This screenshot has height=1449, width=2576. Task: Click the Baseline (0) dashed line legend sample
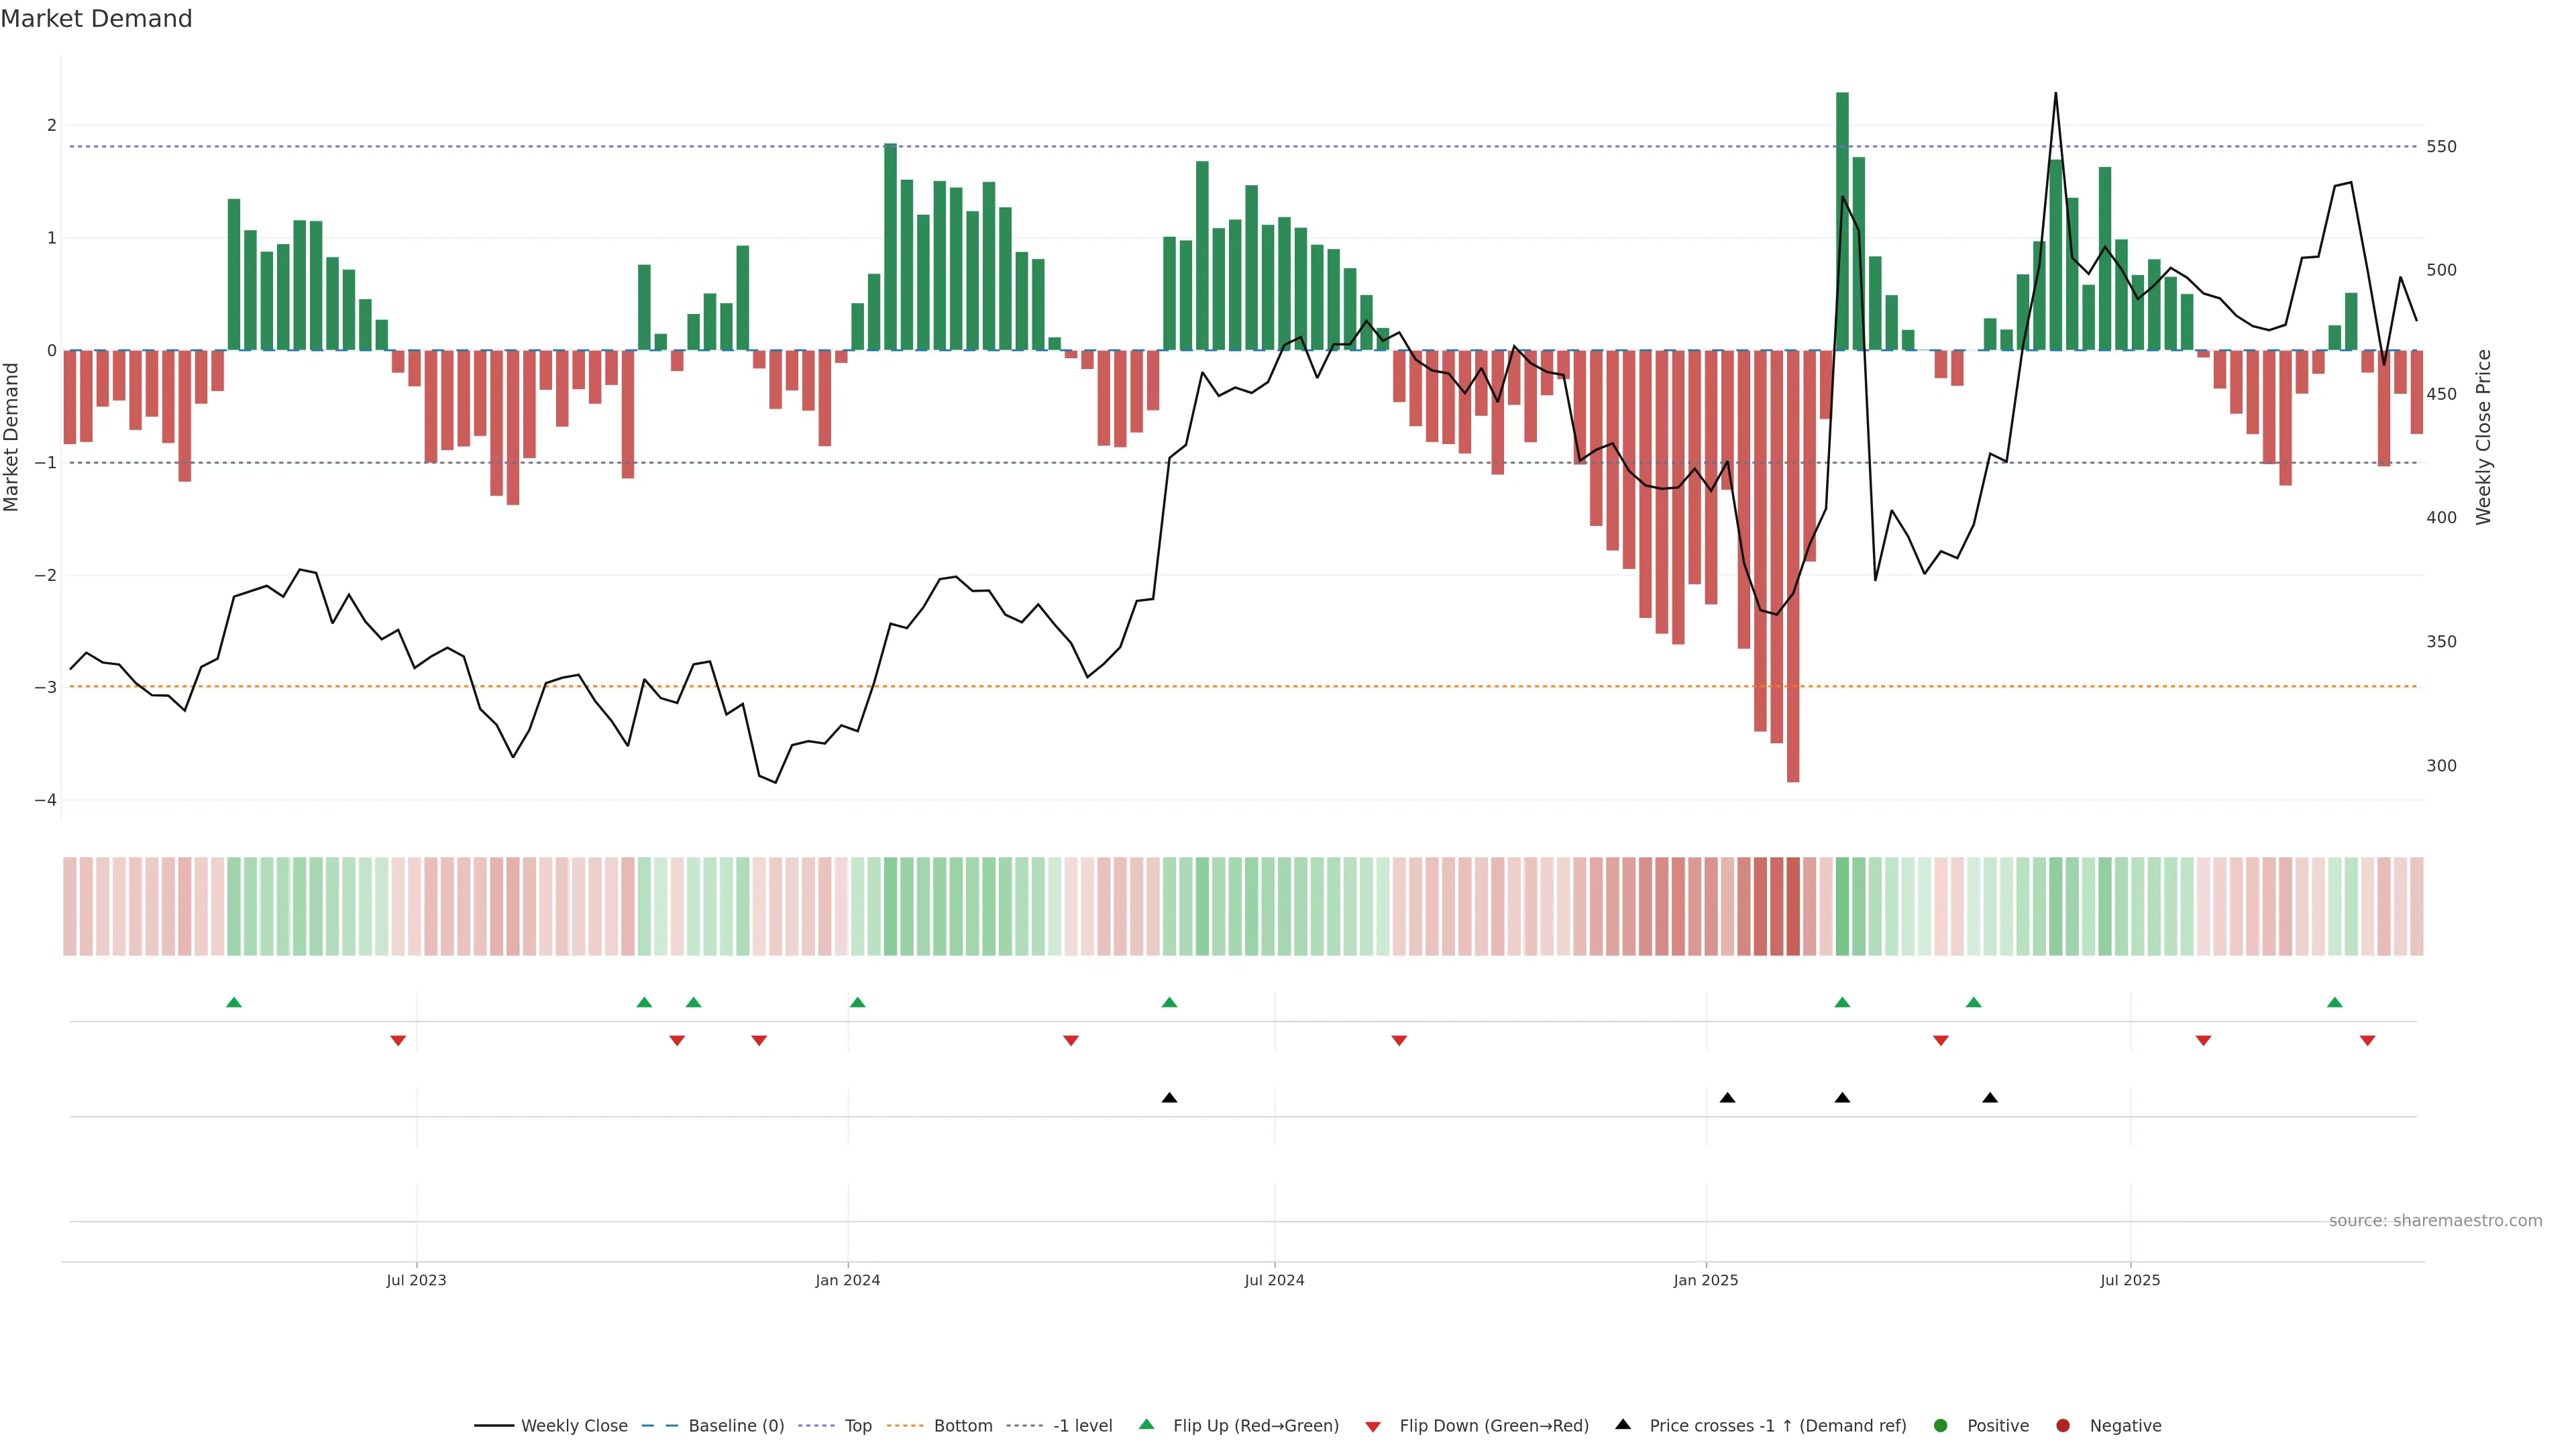pos(659,1425)
